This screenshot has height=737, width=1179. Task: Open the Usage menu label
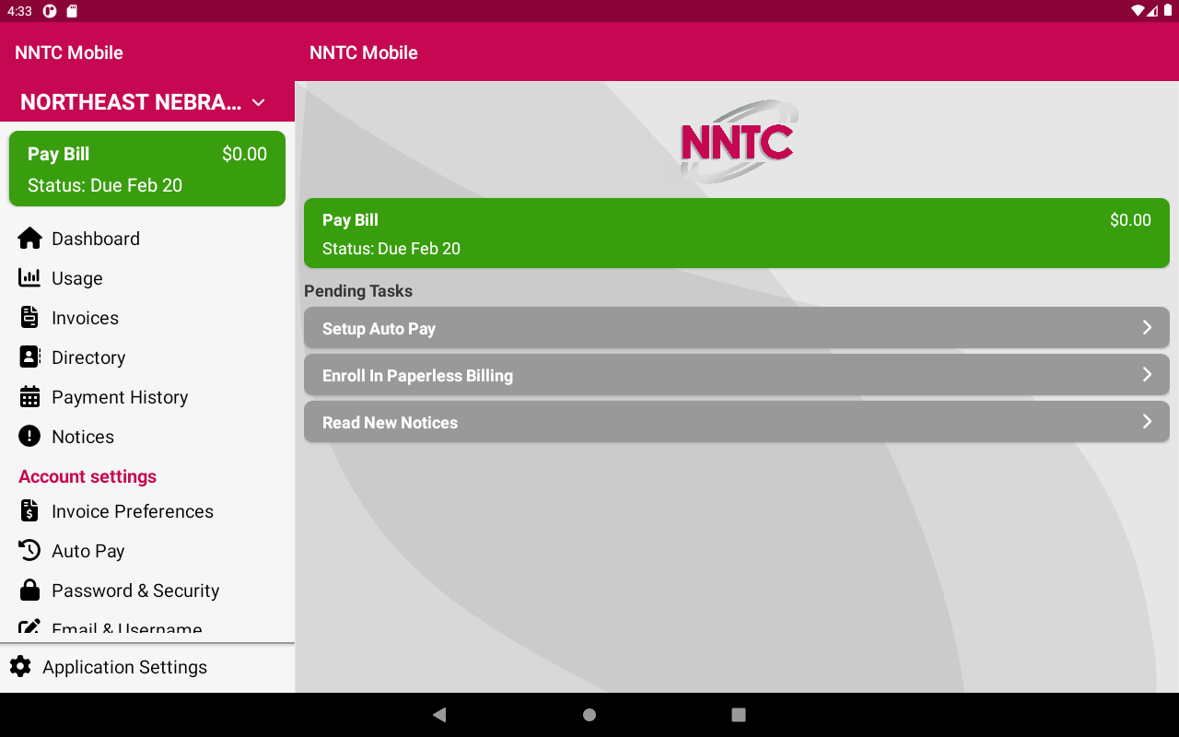[x=77, y=278]
